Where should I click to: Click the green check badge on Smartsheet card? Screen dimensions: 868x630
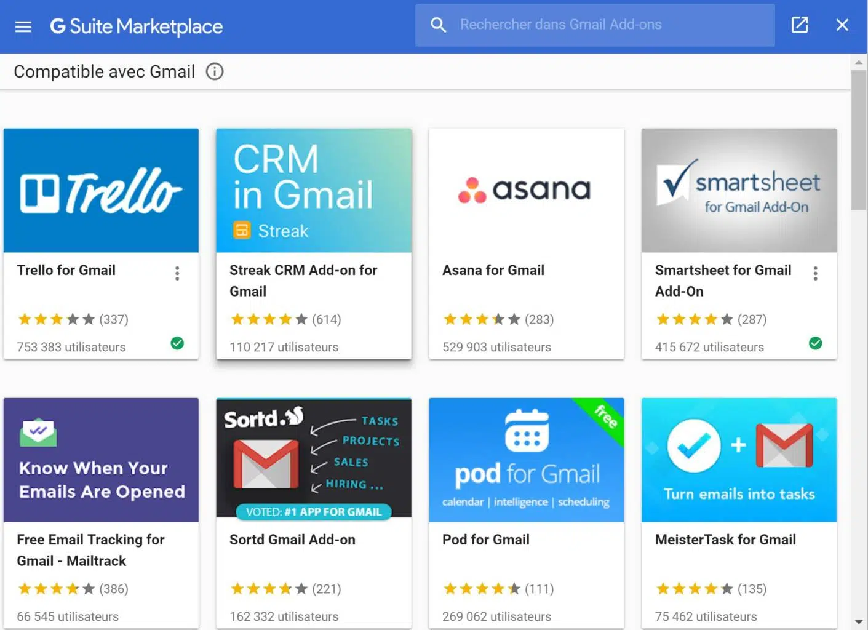pyautogui.click(x=815, y=343)
